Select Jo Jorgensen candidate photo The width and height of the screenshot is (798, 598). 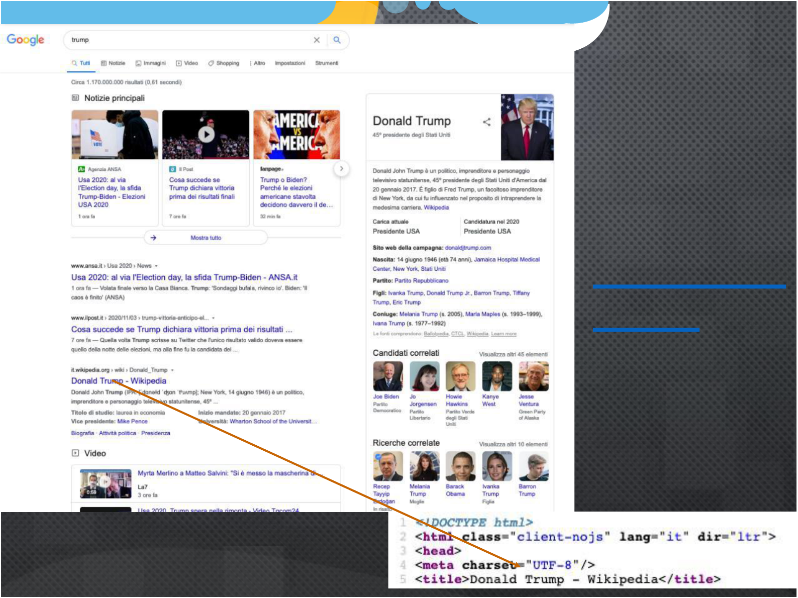[x=424, y=376]
